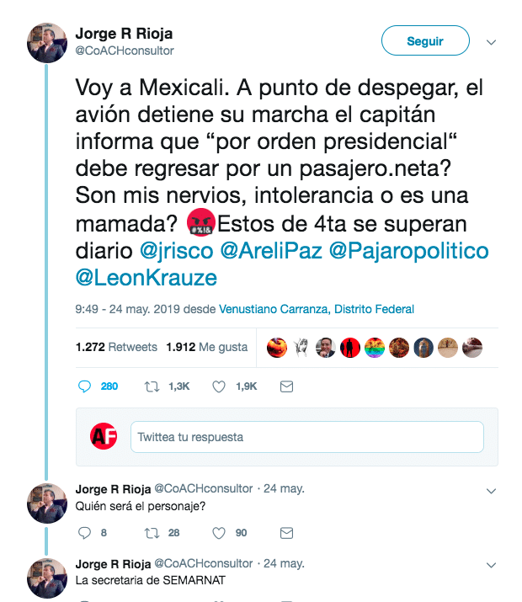This screenshot has width=522, height=602.
Task: Open the dropdown chevron next to Seguir
Action: (492, 42)
